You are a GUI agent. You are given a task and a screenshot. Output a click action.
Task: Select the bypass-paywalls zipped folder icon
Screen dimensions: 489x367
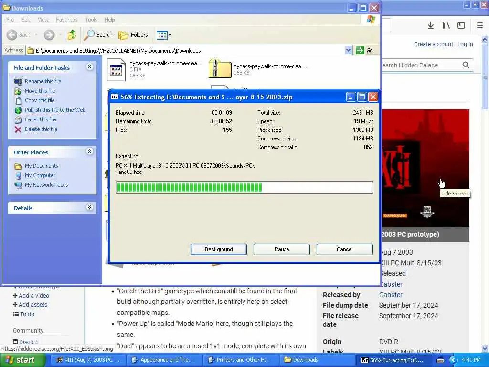point(220,68)
